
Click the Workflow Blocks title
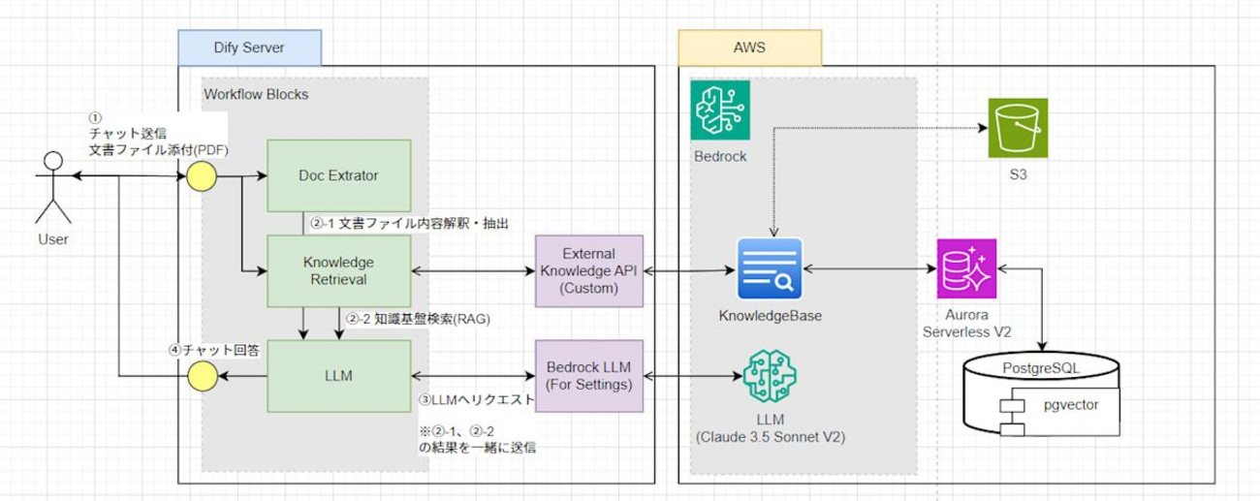pos(256,94)
